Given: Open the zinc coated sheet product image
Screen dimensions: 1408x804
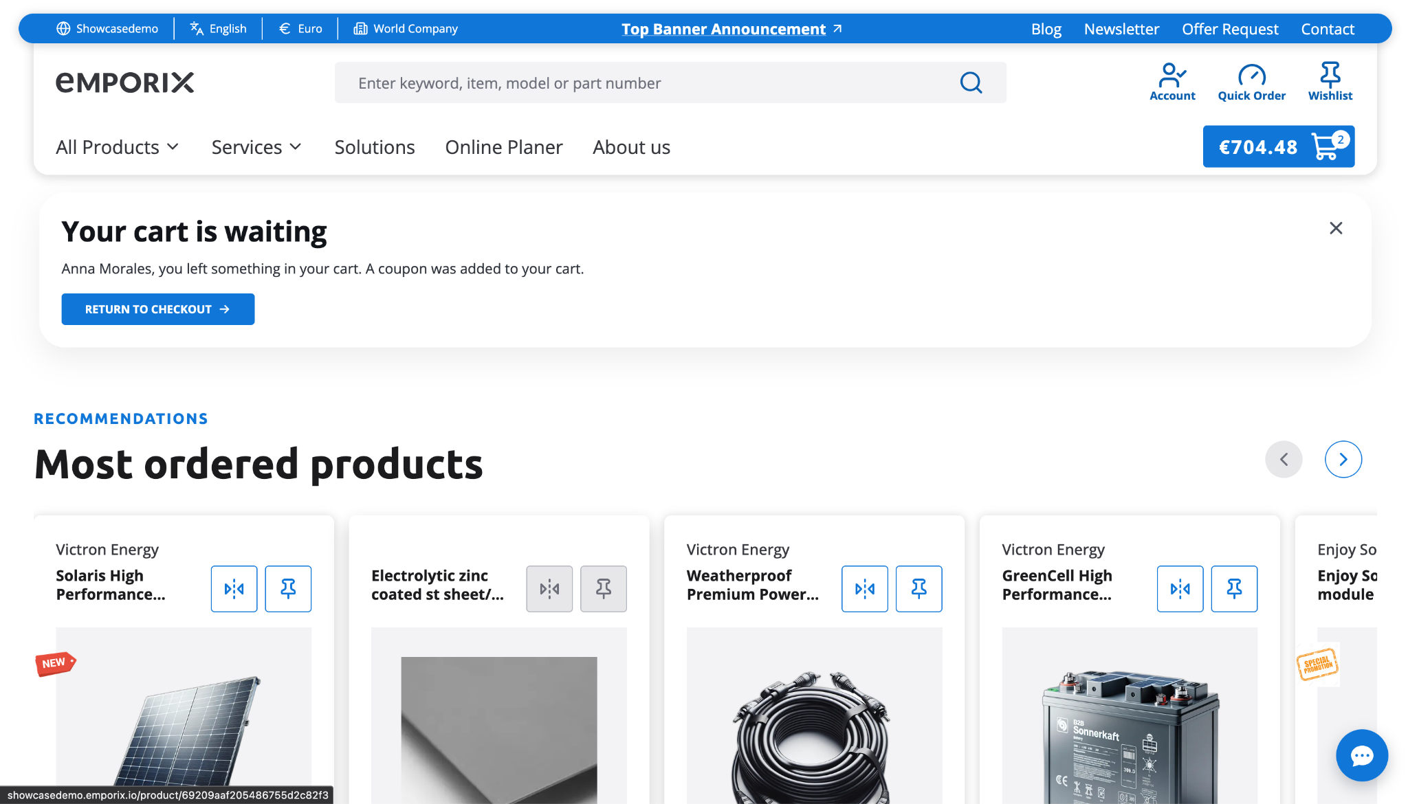Looking at the screenshot, I should pyautogui.click(x=499, y=715).
